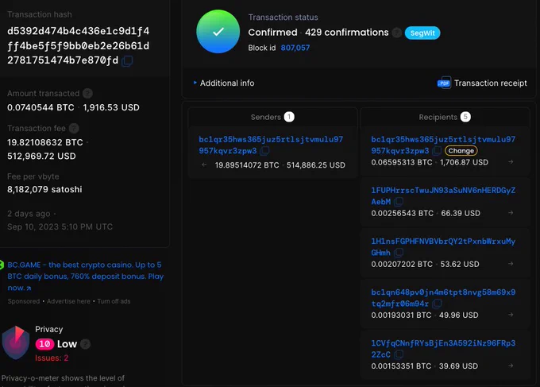The height and width of the screenshot is (387, 540).
Task: Click the green confirmed checkmark icon
Action: pyautogui.click(x=218, y=32)
